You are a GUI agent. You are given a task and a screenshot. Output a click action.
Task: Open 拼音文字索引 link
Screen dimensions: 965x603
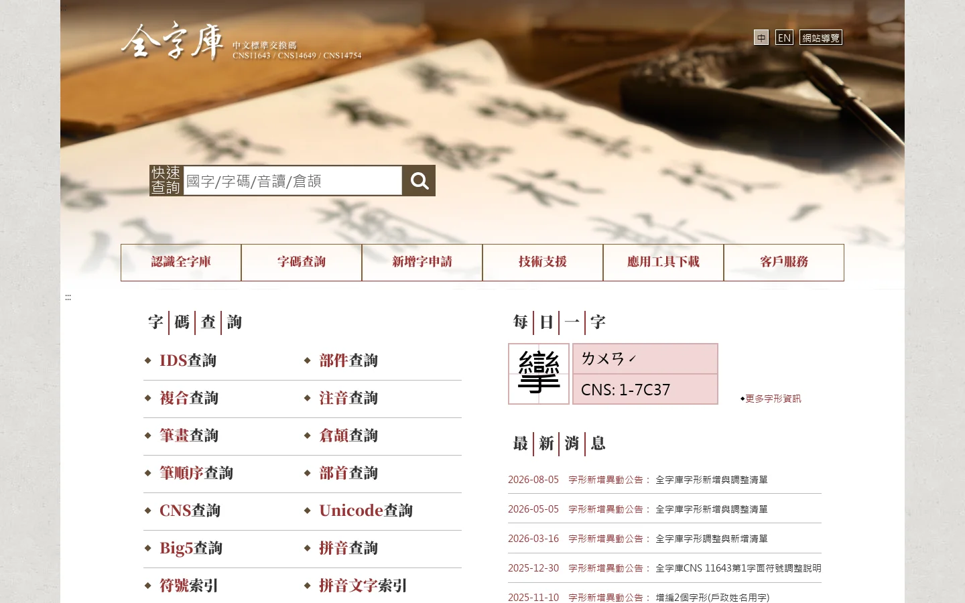coord(363,586)
